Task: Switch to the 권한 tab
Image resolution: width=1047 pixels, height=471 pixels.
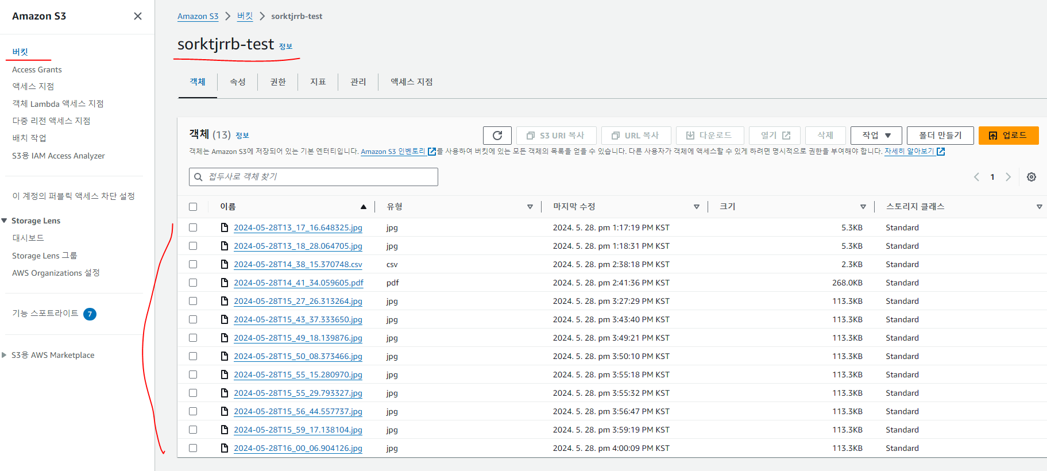Action: [x=278, y=82]
